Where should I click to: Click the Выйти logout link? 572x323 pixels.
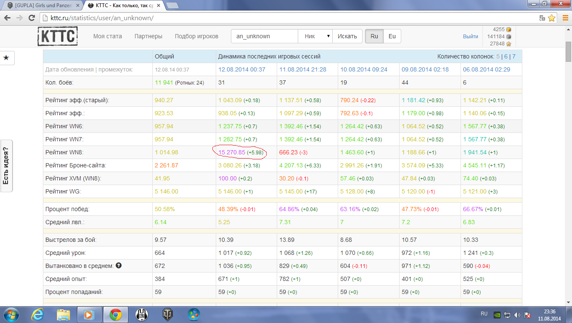coord(470,37)
